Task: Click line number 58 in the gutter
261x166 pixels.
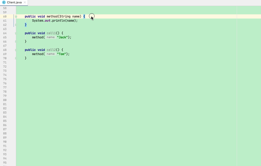Action: click(5, 8)
